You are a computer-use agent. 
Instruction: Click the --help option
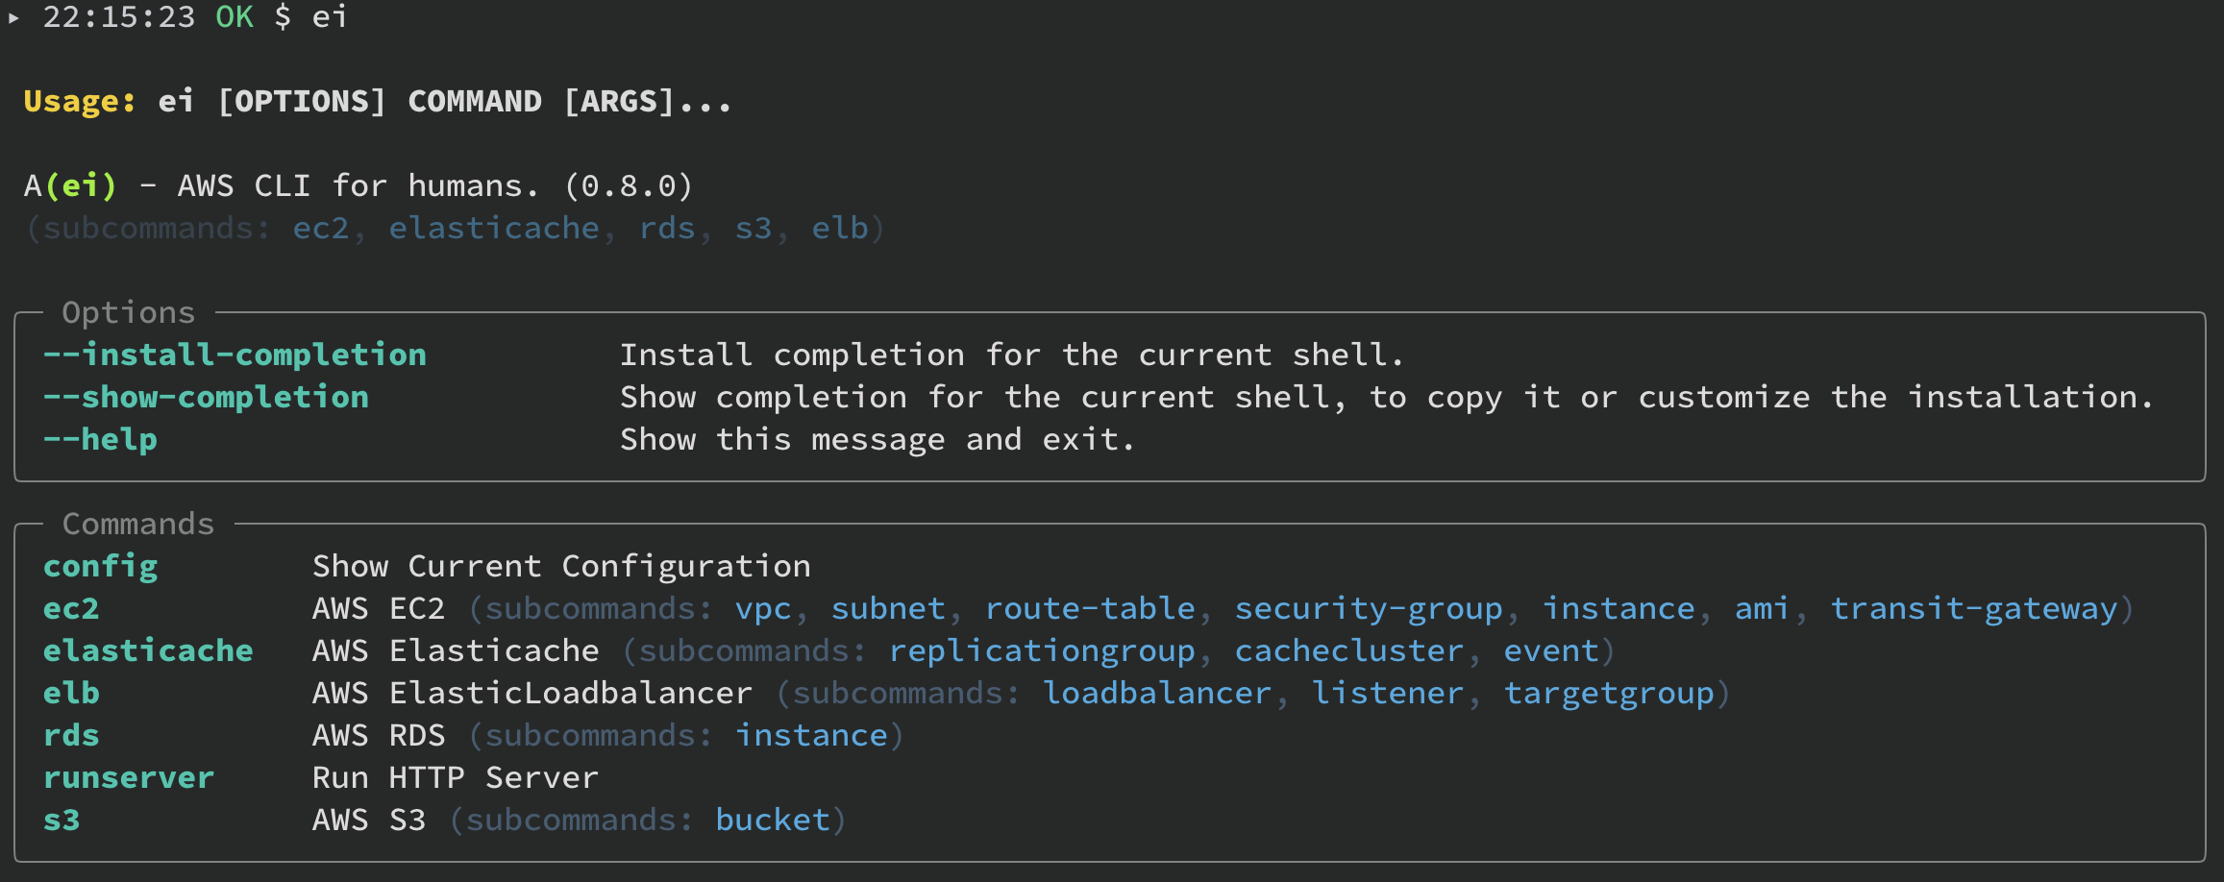[x=100, y=439]
